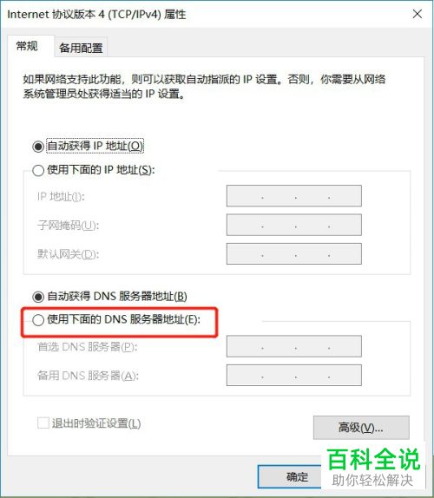The image size is (434, 498).
Task: Click the 首选 DNS 服务器 input field
Action: [294, 346]
